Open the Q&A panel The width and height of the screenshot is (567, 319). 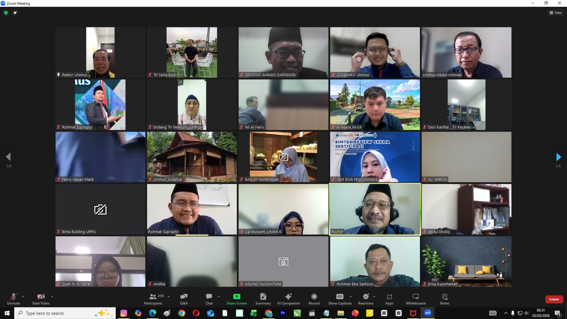[x=184, y=299]
